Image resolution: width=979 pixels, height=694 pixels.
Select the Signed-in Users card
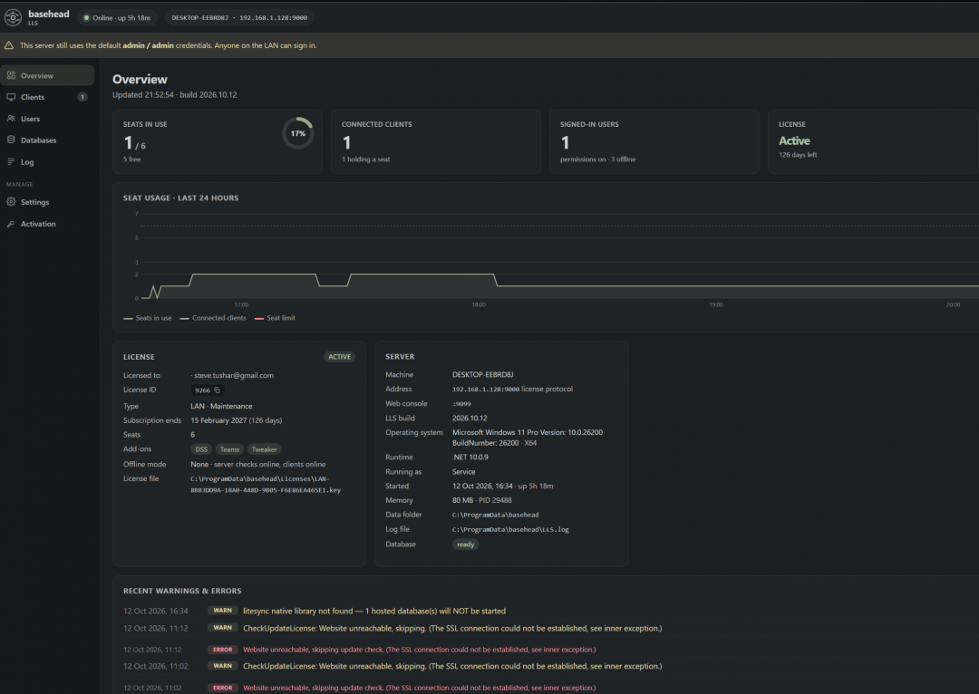(x=654, y=141)
